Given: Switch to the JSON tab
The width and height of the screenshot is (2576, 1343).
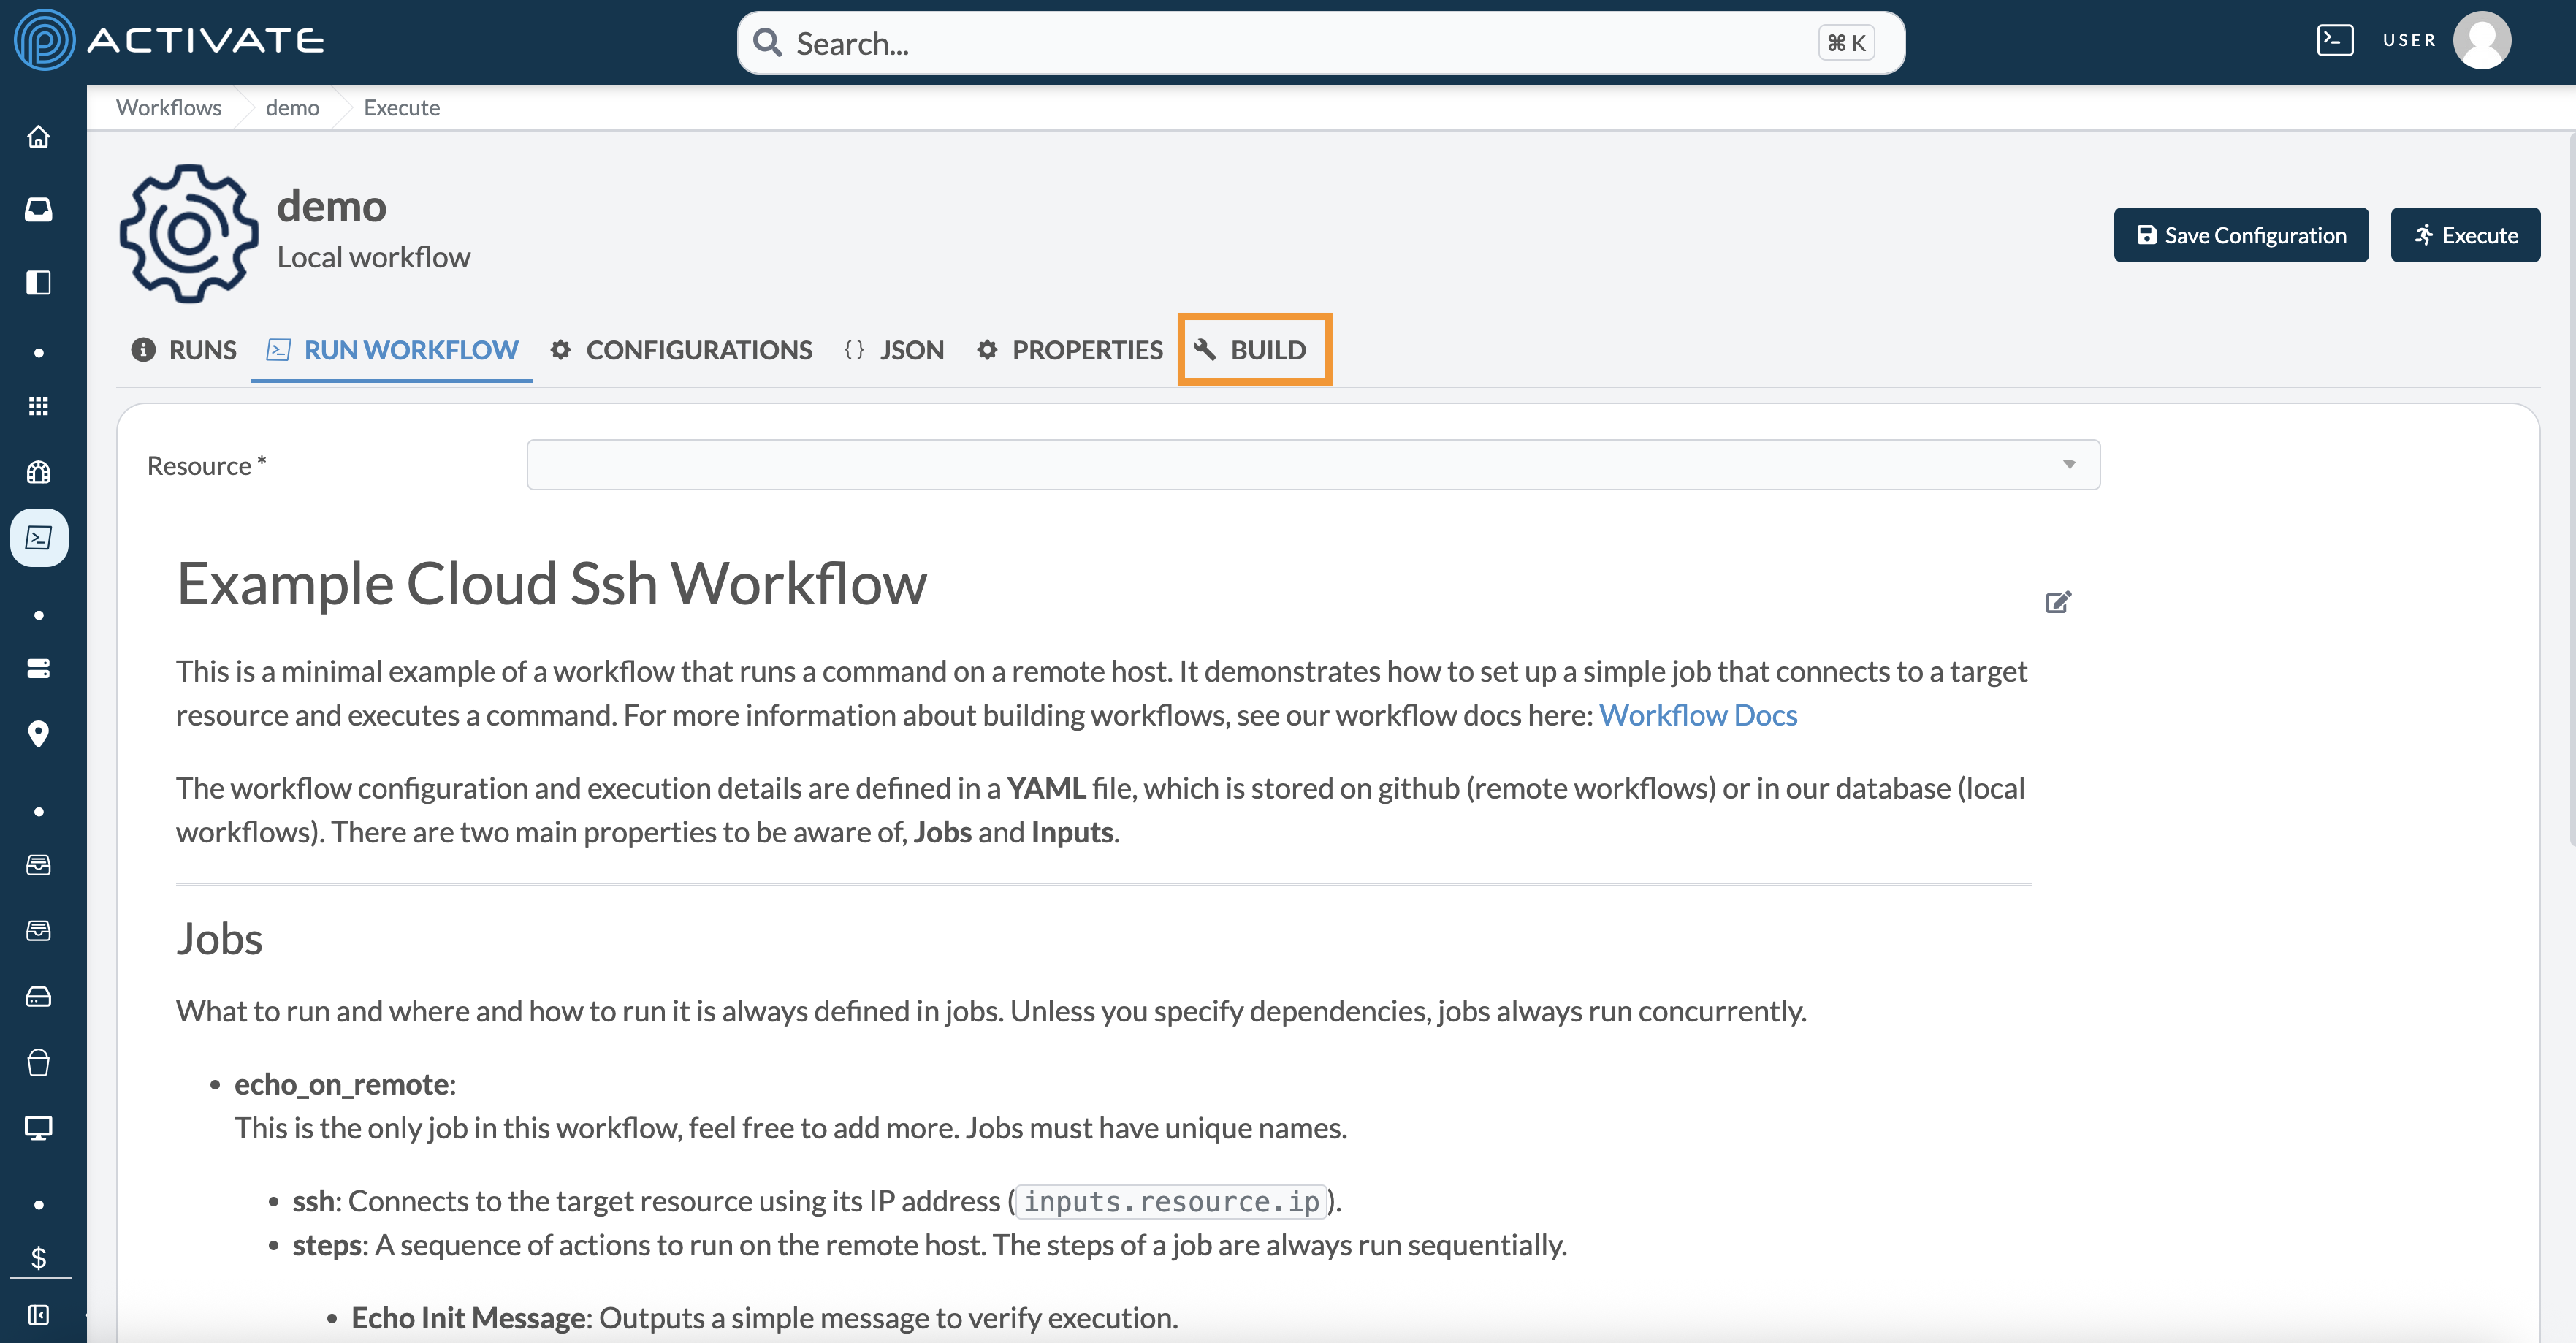Looking at the screenshot, I should (x=894, y=350).
